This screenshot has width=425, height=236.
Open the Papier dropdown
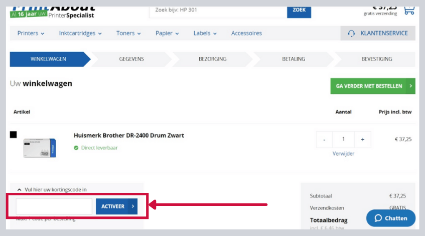point(167,34)
